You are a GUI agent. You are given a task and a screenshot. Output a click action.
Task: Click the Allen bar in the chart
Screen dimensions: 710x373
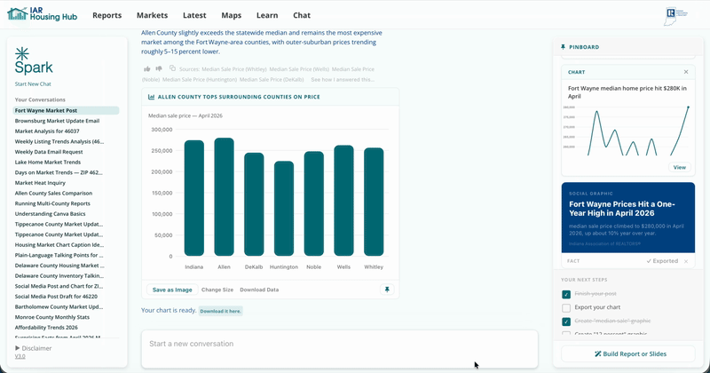pos(224,197)
